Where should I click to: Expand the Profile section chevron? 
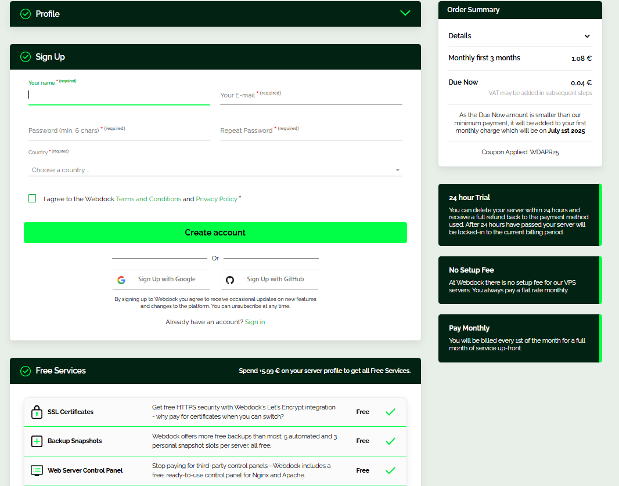pyautogui.click(x=405, y=13)
